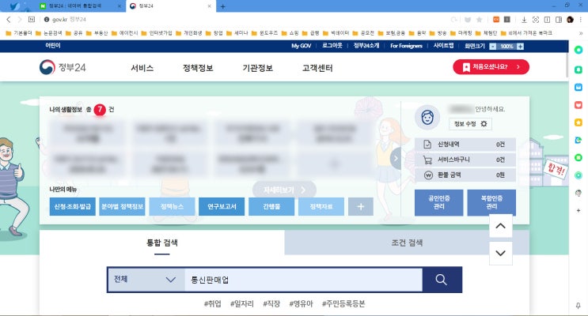Expand life info panel with right arrow
This screenshot has width=588, height=316.
coord(395,158)
